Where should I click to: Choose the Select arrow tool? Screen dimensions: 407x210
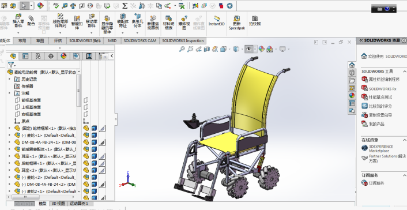(24, 6)
